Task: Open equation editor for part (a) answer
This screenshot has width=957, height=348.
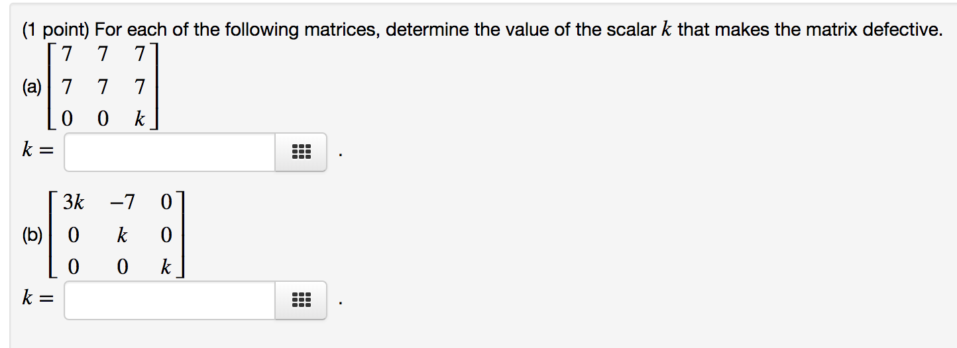Action: (x=301, y=152)
